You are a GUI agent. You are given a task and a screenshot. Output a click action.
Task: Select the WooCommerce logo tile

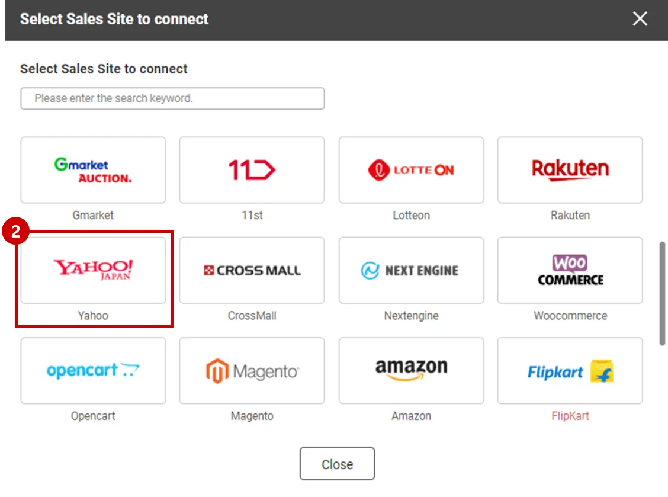click(570, 270)
